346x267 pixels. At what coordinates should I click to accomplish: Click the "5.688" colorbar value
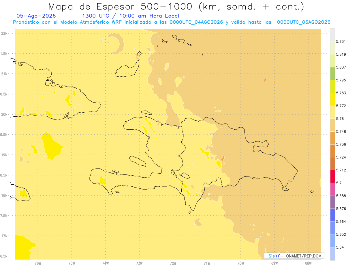(341, 196)
